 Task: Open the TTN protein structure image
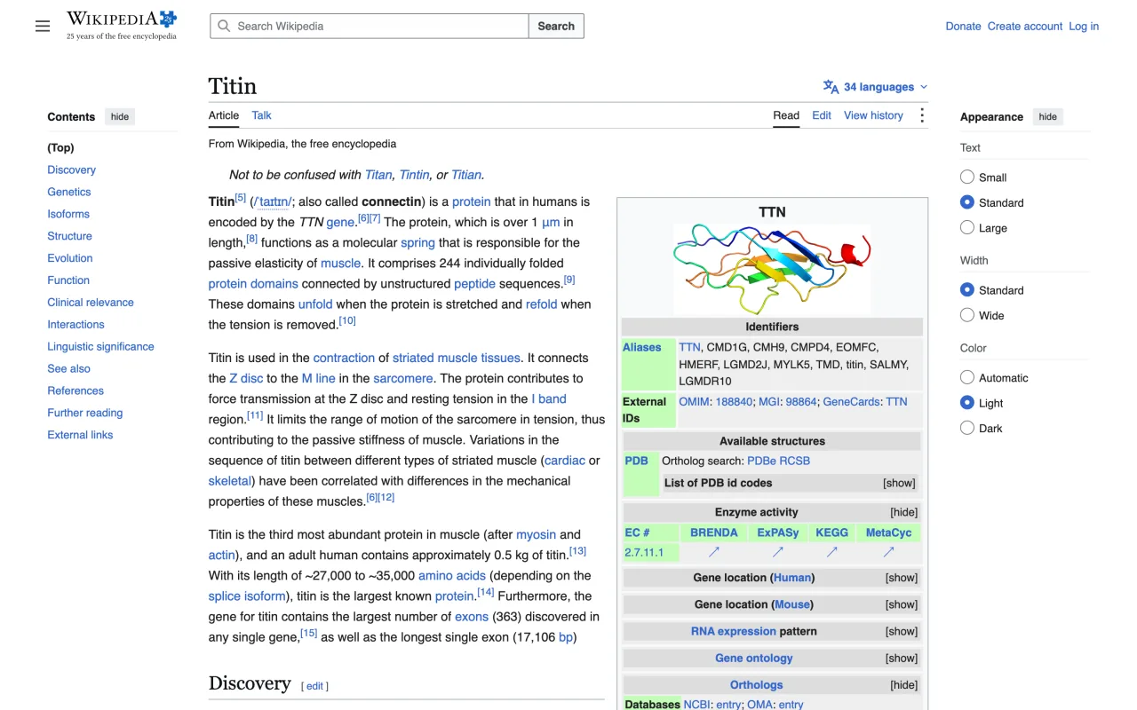pos(772,269)
